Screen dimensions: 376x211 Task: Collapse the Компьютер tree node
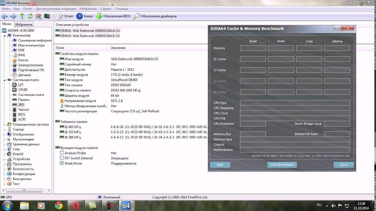(4, 36)
